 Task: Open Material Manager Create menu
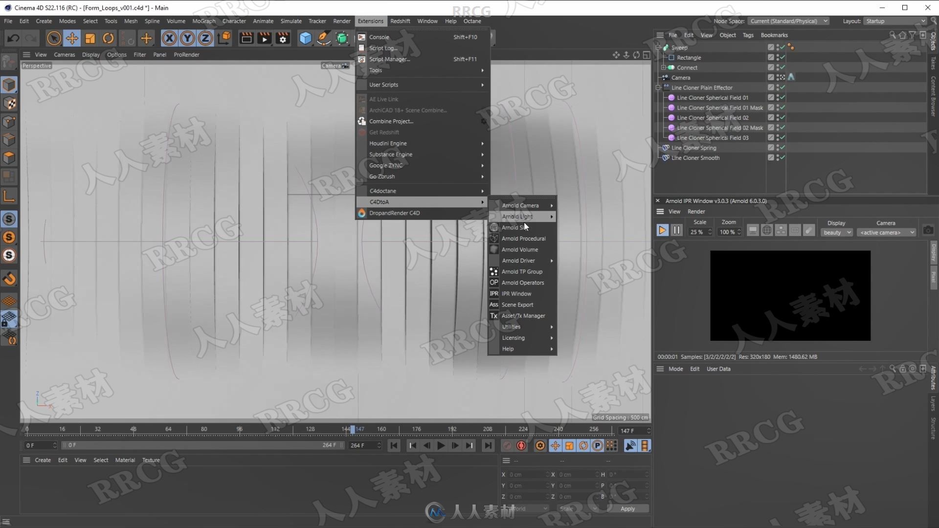pos(43,460)
